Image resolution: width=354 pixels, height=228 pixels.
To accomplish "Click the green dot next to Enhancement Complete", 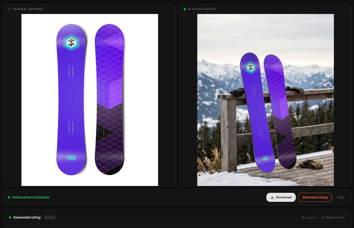I will point(9,197).
